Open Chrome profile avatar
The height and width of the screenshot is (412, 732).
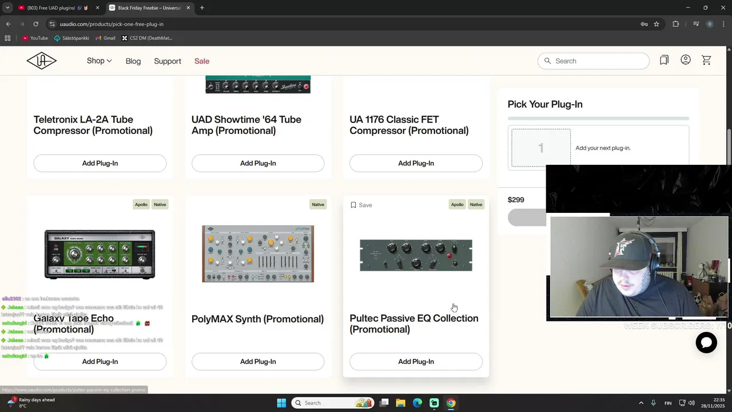[x=710, y=24]
